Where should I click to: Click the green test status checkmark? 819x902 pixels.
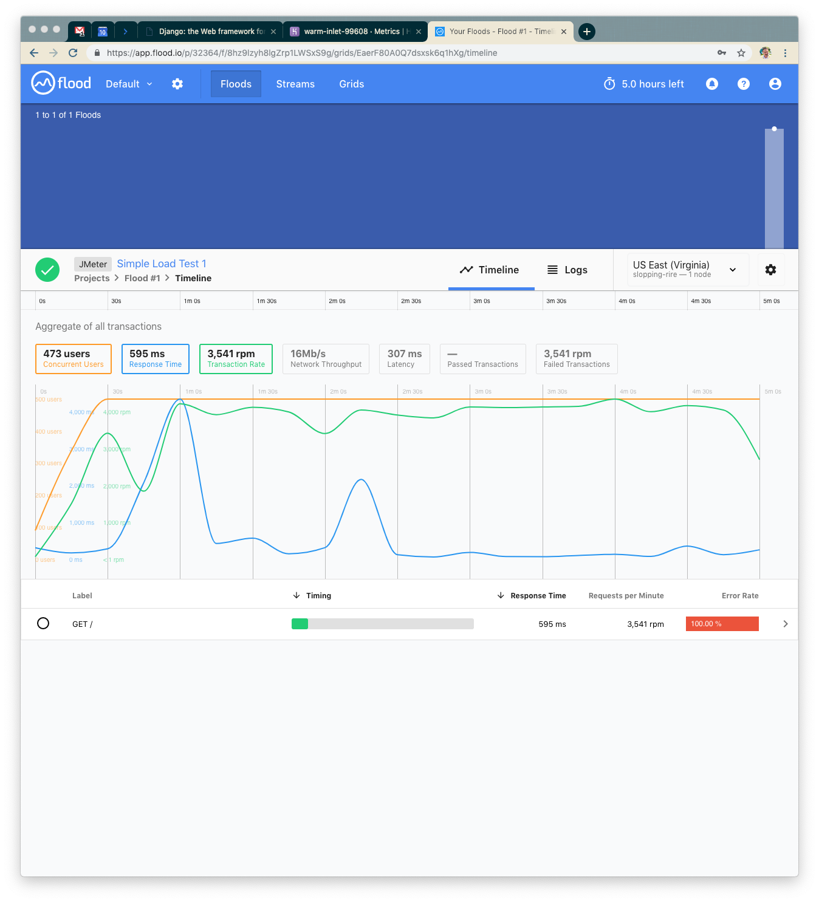47,270
